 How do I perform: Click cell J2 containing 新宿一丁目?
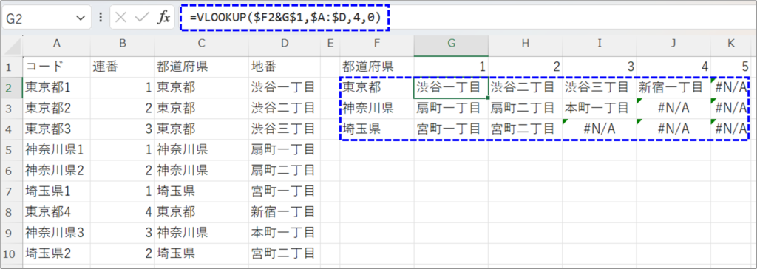(673, 87)
